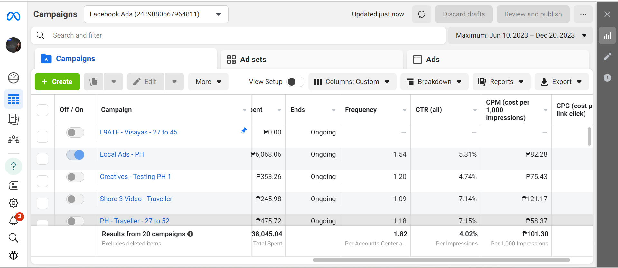
Task: Enable the View Setup switch
Action: pos(295,82)
